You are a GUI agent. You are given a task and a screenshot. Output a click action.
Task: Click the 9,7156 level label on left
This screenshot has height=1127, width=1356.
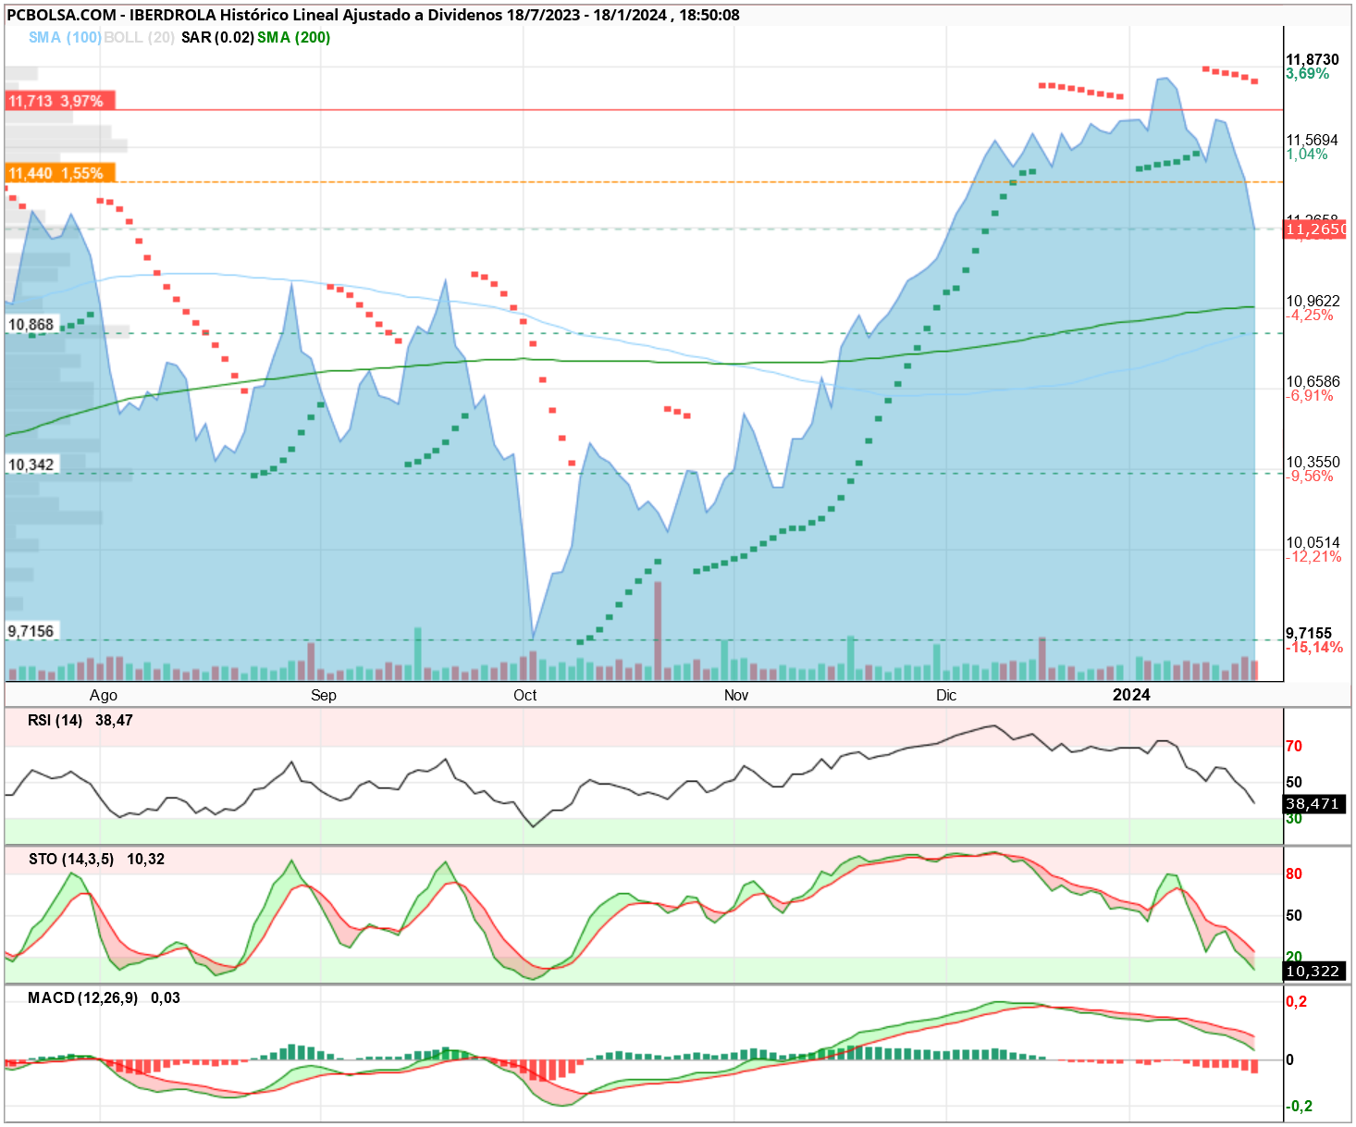coord(31,631)
